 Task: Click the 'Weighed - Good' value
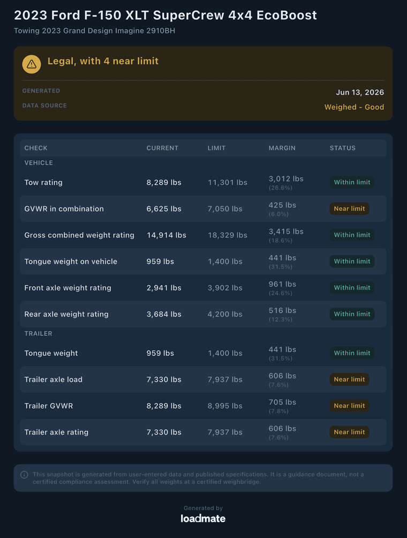tap(354, 107)
